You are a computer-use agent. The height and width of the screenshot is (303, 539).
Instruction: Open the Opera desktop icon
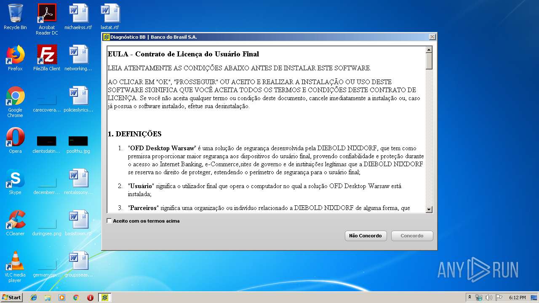(15, 141)
